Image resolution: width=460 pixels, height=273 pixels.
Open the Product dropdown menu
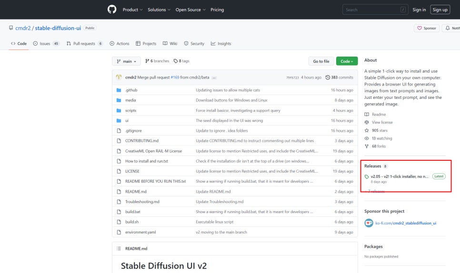pos(132,10)
